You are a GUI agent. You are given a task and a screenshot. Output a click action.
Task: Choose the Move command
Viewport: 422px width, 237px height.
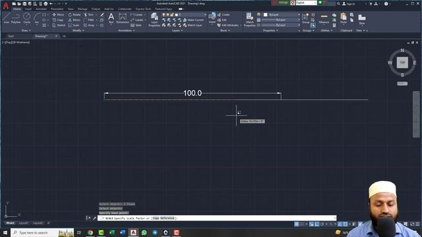pos(58,14)
